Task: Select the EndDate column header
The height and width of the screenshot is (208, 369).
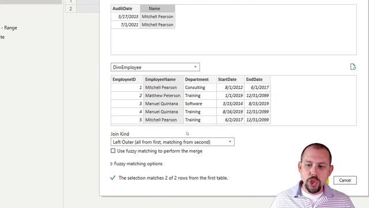Action: pos(258,80)
